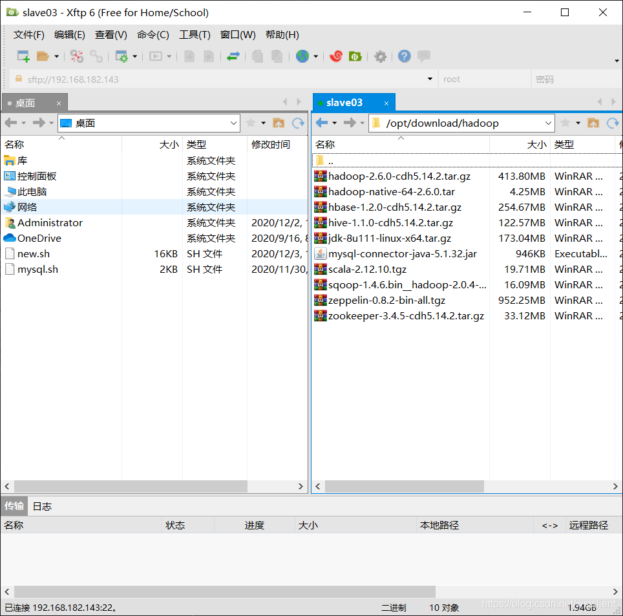Open Options via the gear icon

pyautogui.click(x=380, y=56)
